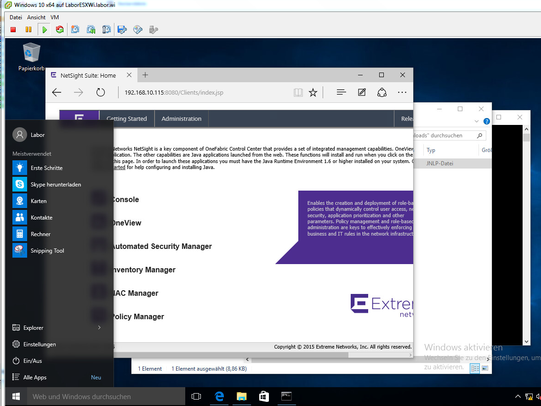Image resolution: width=541 pixels, height=406 pixels.
Task: Open the Ansicht menu
Action: click(36, 17)
